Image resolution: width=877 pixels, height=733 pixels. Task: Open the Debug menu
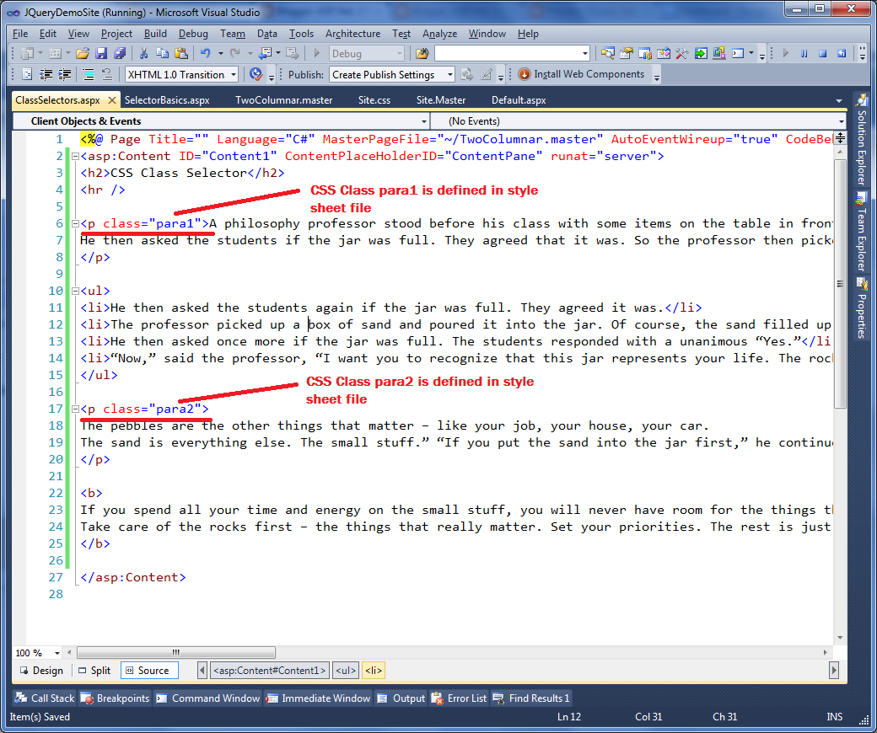click(x=193, y=34)
